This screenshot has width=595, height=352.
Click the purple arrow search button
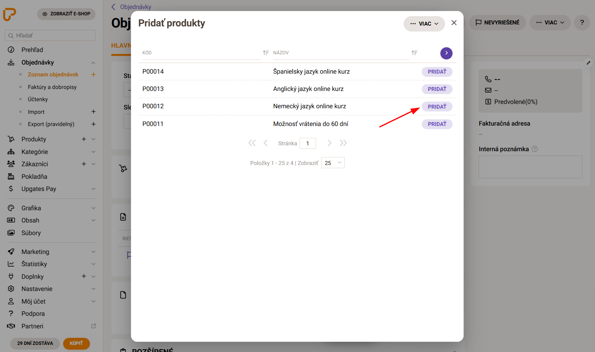click(446, 53)
